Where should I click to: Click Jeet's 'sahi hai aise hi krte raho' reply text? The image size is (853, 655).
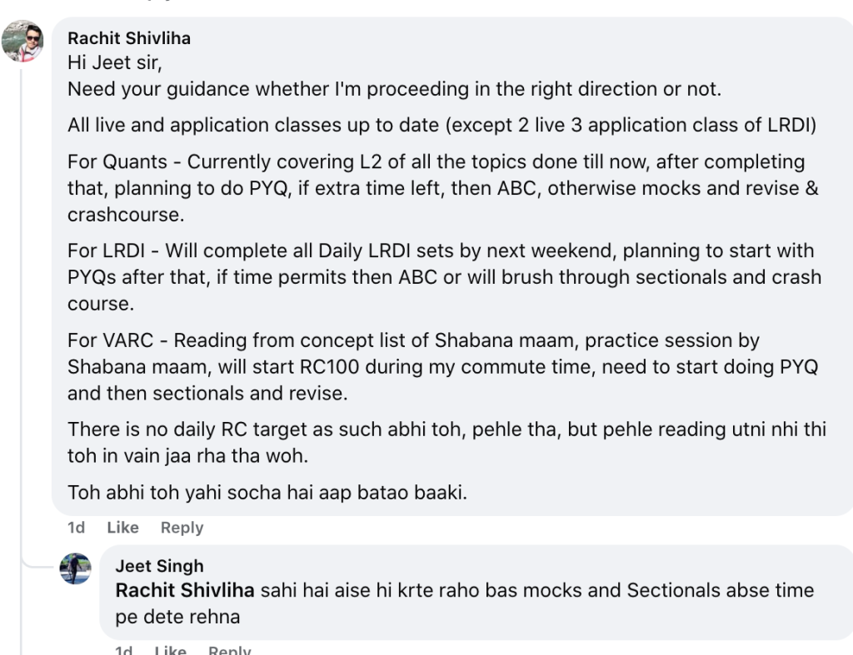[465, 603]
